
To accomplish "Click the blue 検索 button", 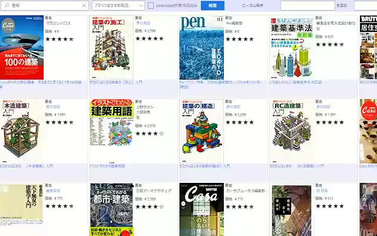I will (x=213, y=5).
